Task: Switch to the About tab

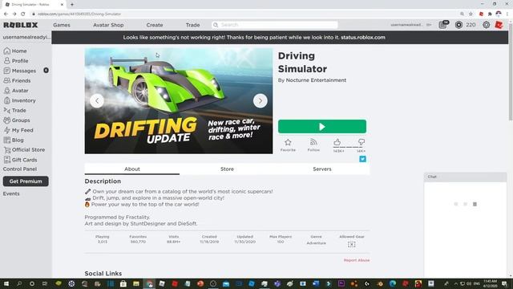Action: [x=131, y=169]
